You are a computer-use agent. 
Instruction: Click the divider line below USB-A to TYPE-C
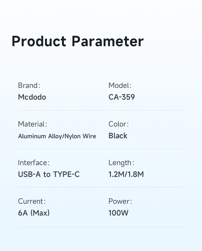click(101, 187)
